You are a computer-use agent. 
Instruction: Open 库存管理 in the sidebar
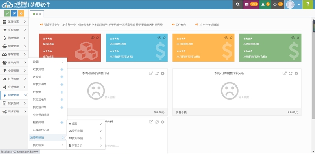tap(14, 54)
